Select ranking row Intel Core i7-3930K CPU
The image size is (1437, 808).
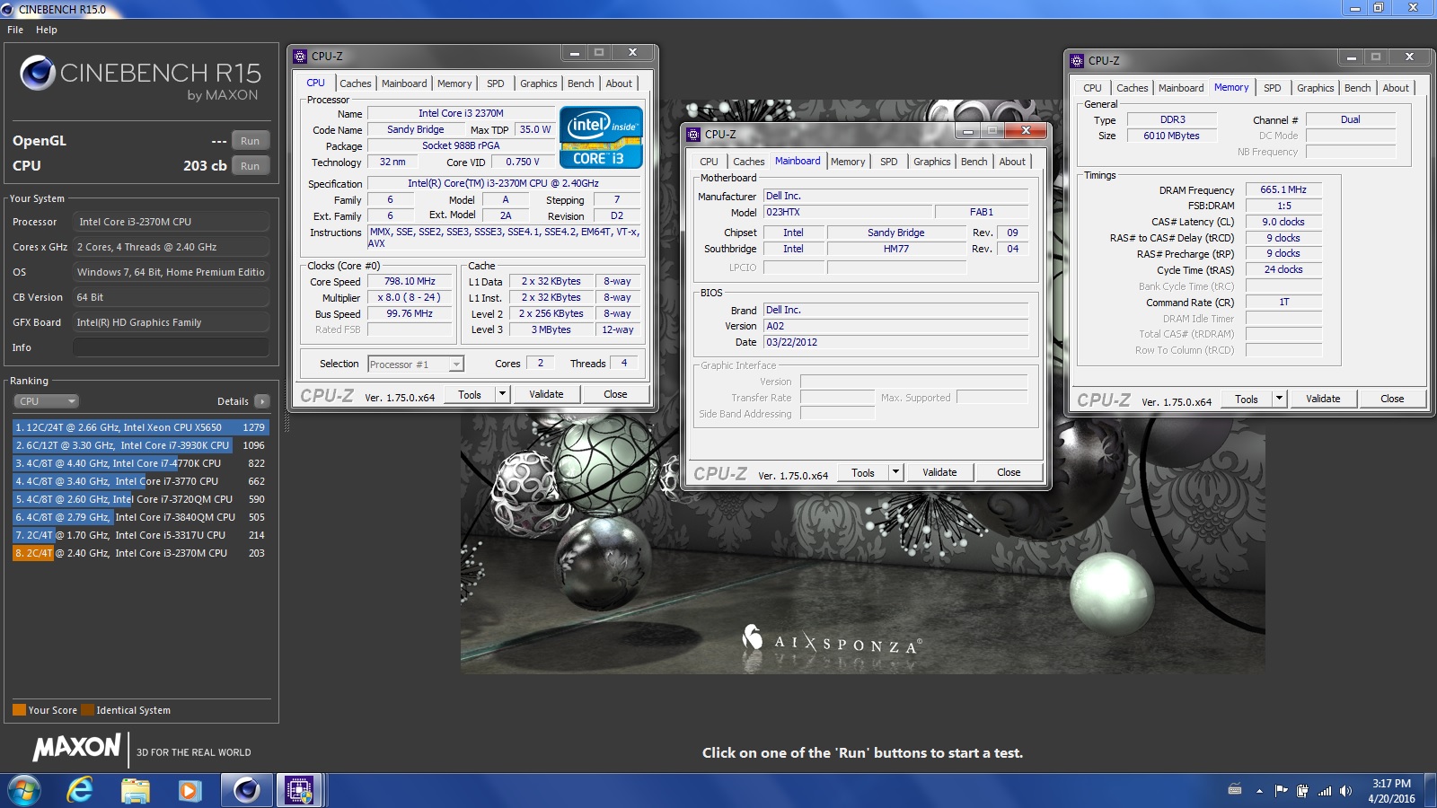[x=141, y=445]
